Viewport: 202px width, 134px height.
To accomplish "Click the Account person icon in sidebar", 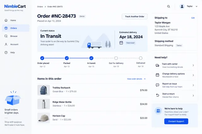I will [6, 44].
